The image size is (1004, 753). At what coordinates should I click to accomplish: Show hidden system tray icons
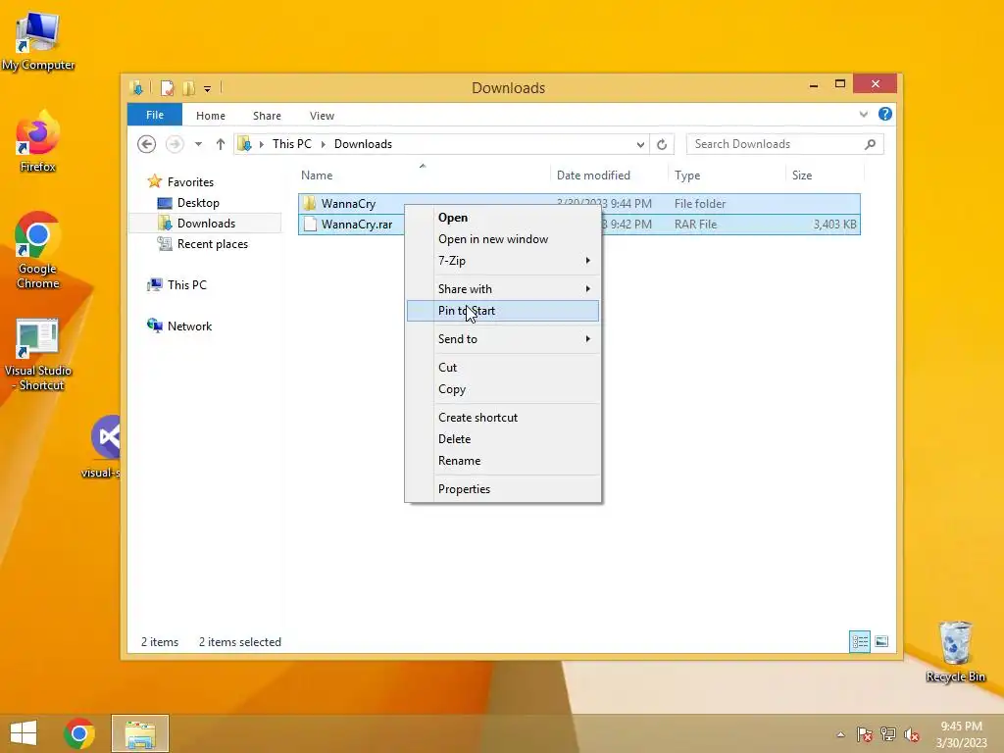tap(840, 734)
